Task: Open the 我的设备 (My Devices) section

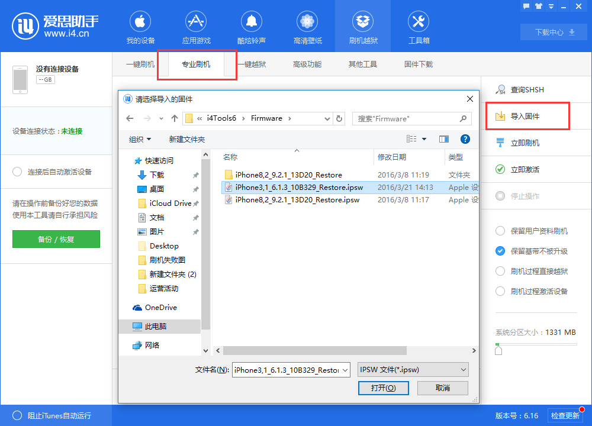Action: click(x=140, y=27)
